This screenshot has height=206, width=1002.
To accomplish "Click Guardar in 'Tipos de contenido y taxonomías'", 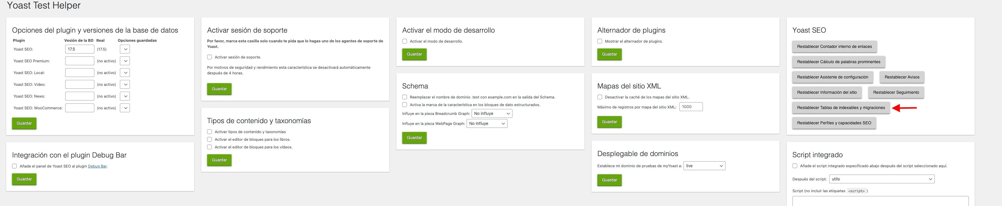I will [x=219, y=160].
